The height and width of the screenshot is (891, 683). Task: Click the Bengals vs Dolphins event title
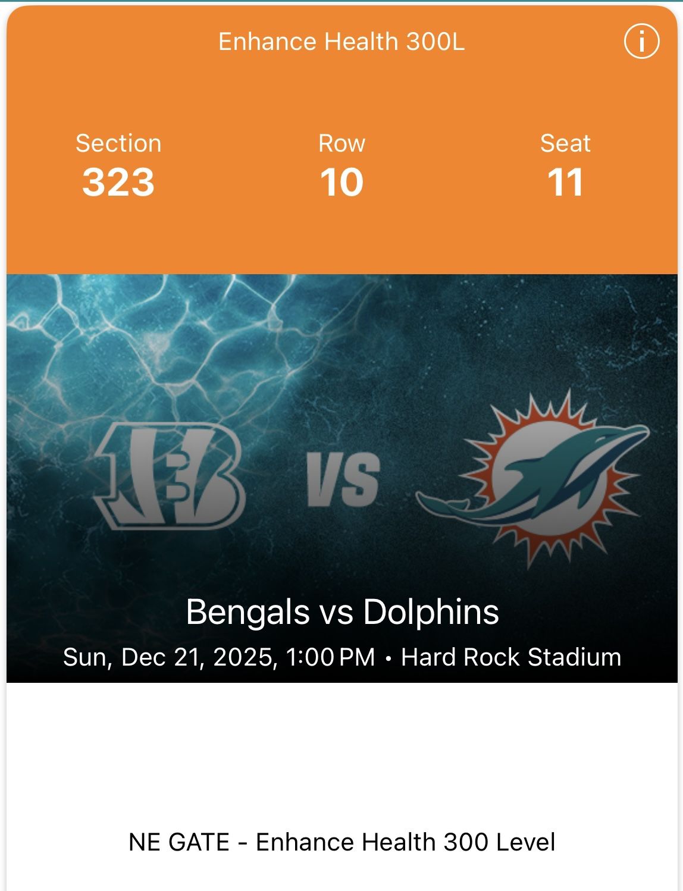(342, 611)
